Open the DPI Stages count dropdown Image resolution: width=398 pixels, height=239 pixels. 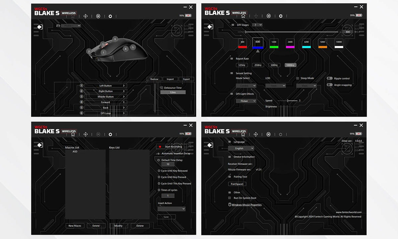[x=257, y=25]
